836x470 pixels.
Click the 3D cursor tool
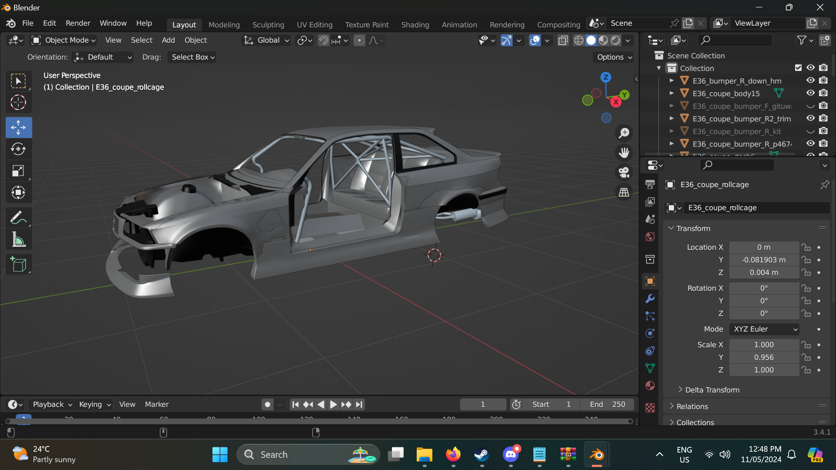click(x=18, y=102)
